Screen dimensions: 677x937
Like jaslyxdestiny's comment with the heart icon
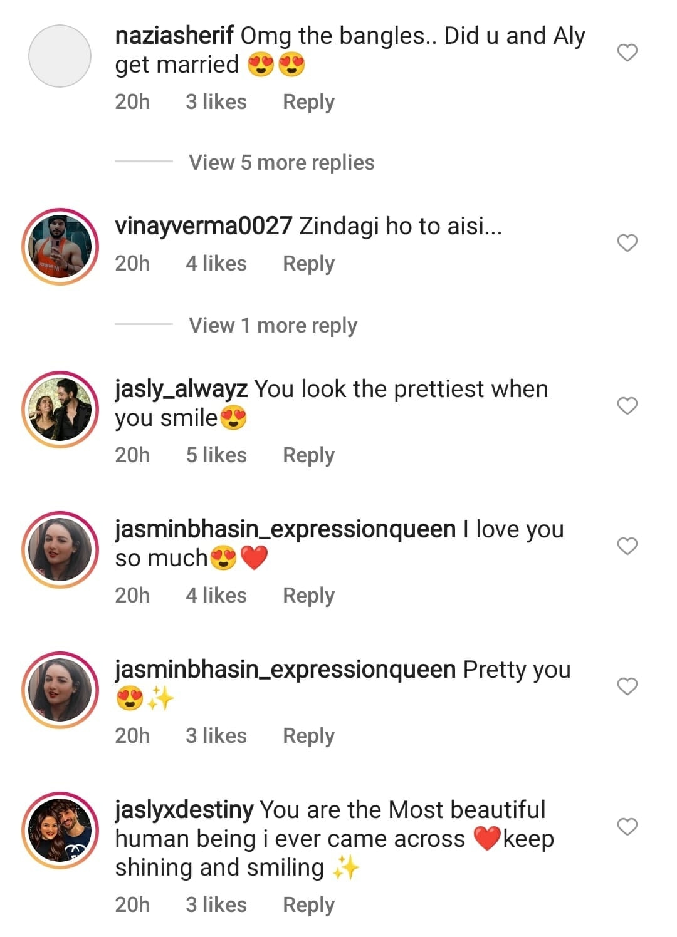[627, 827]
